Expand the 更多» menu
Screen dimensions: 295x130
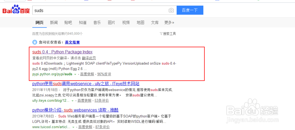[x=169, y=23]
